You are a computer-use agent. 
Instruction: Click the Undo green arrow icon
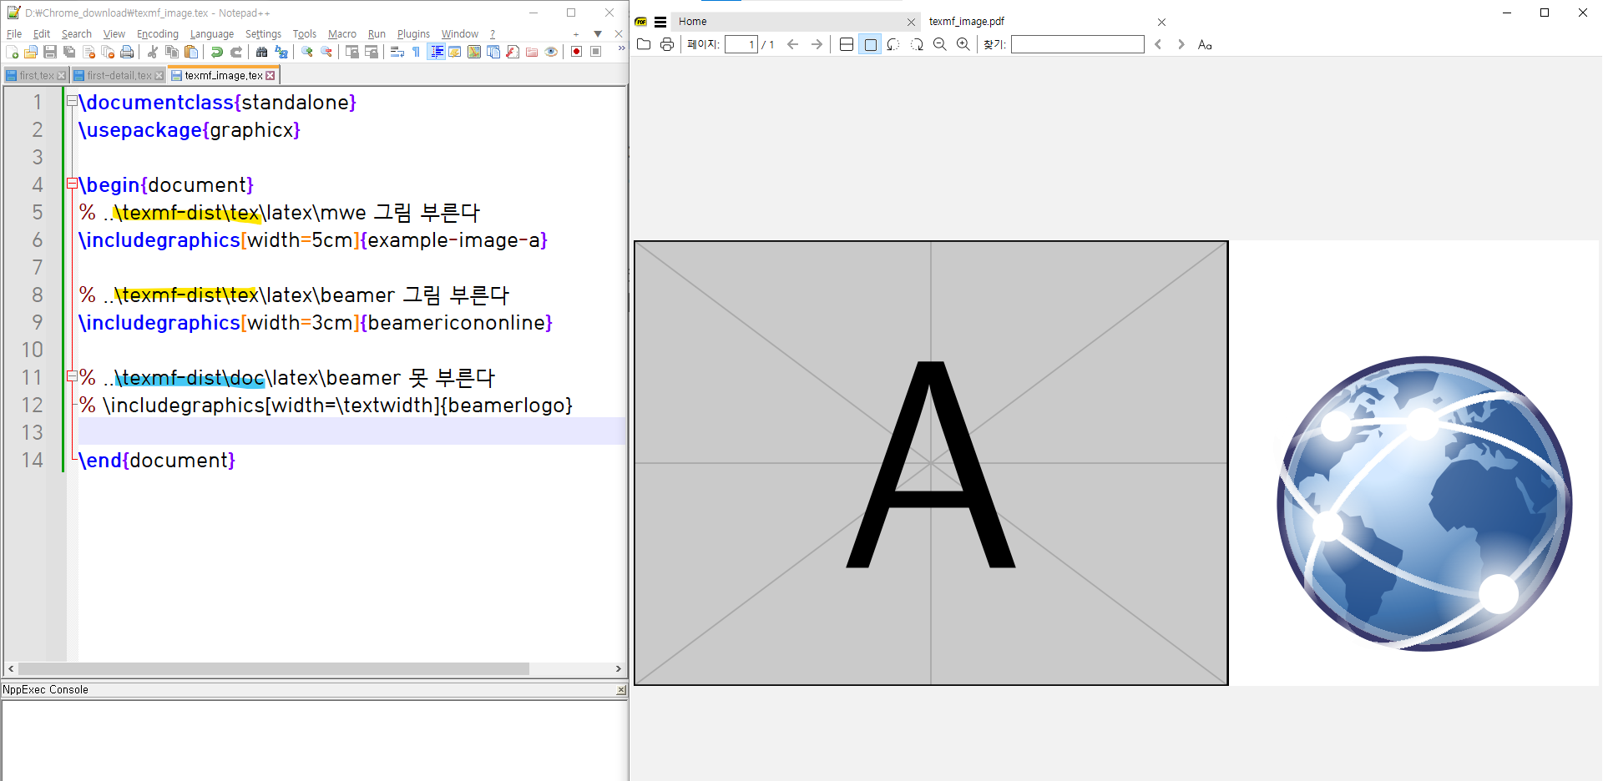point(216,52)
